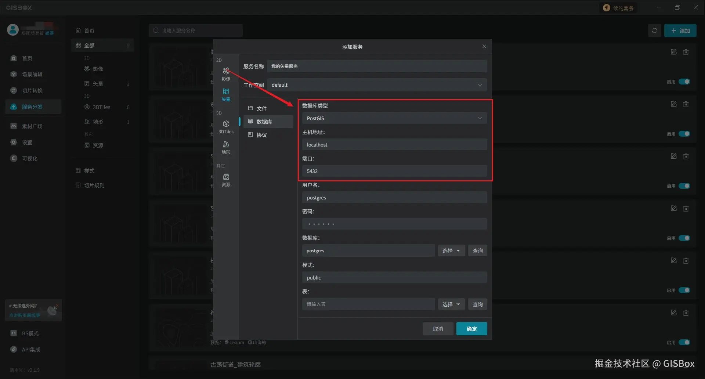Select the 地形 terrain type in dialog
Viewport: 705px width, 379px height.
[x=226, y=147]
